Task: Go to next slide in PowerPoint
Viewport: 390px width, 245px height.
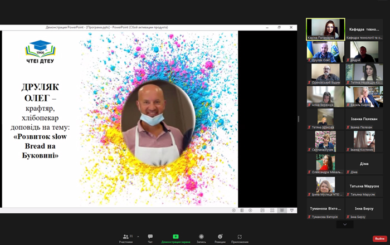Action: 250,210
